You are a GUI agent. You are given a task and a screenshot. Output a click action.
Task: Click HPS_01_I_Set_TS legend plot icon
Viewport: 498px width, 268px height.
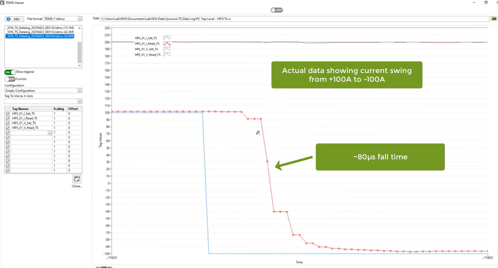pos(167,38)
